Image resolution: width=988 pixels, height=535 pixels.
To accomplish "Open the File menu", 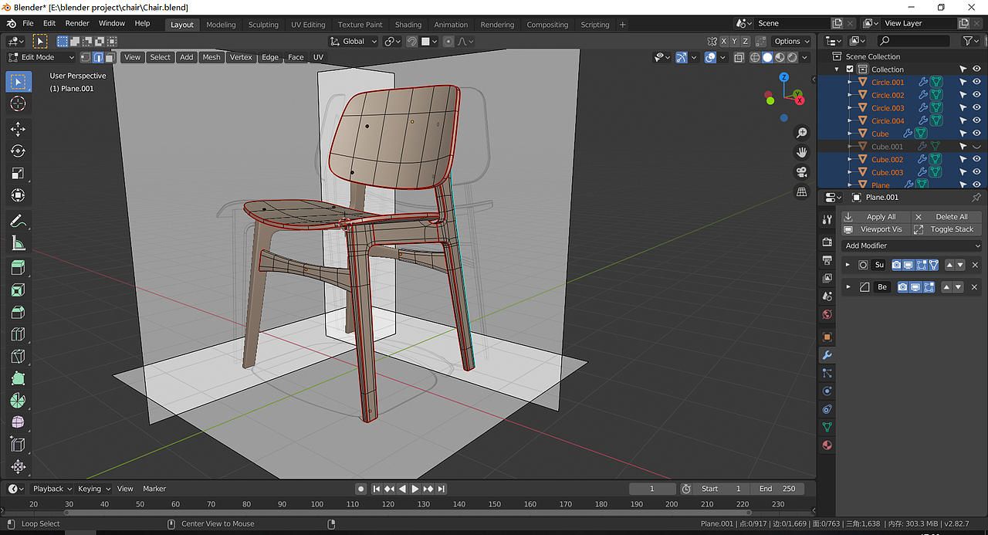I will 28,24.
